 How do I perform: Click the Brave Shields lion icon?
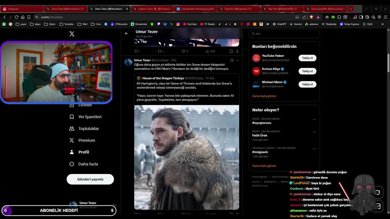311,17
